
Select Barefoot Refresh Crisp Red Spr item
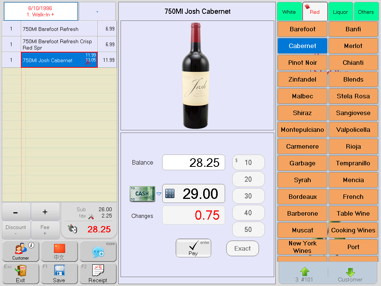point(59,44)
